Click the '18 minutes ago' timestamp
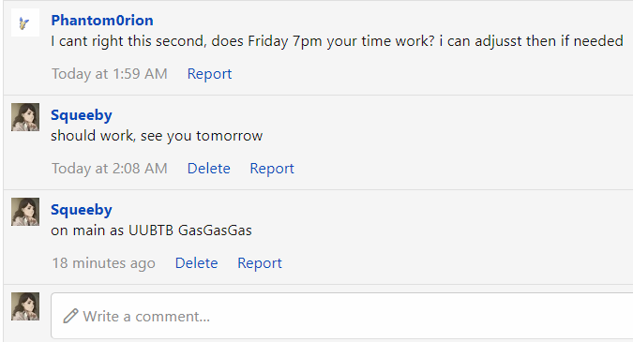The width and height of the screenshot is (633, 342). coord(104,263)
